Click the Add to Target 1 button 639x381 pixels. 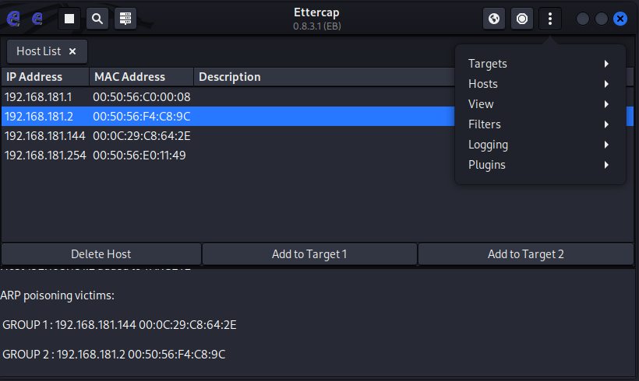tap(309, 254)
